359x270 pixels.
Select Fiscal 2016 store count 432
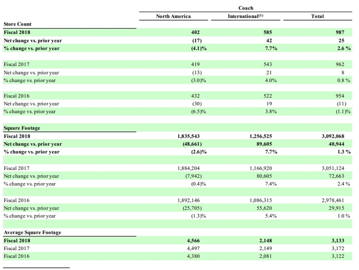click(195, 96)
